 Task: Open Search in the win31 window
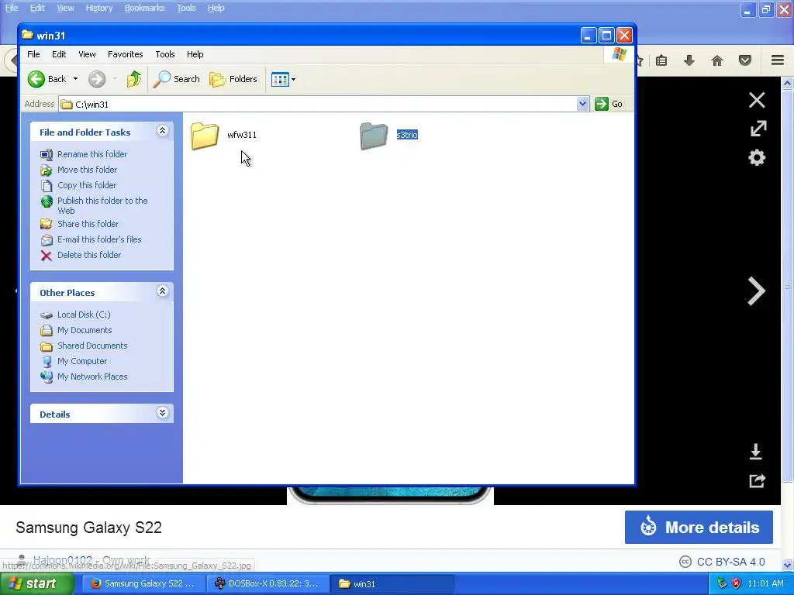pos(176,79)
